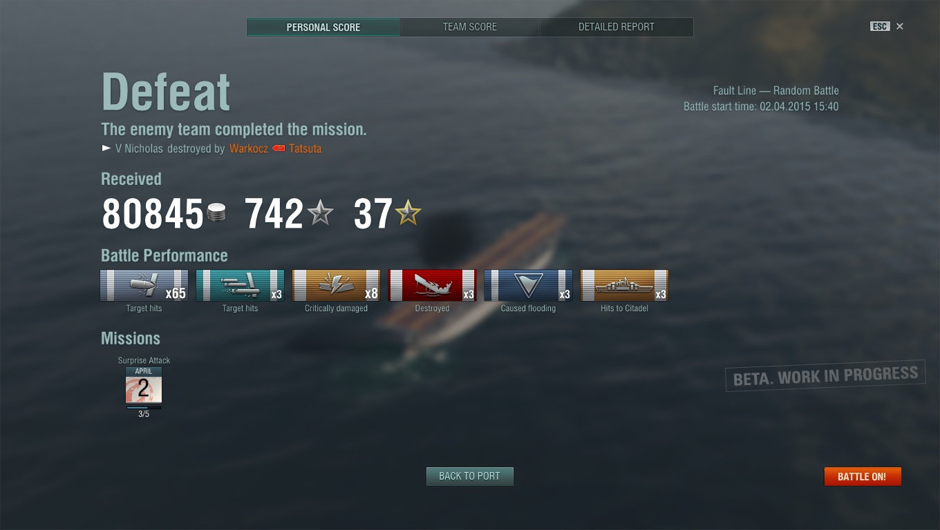Click the grey experience star icon

pos(320,213)
